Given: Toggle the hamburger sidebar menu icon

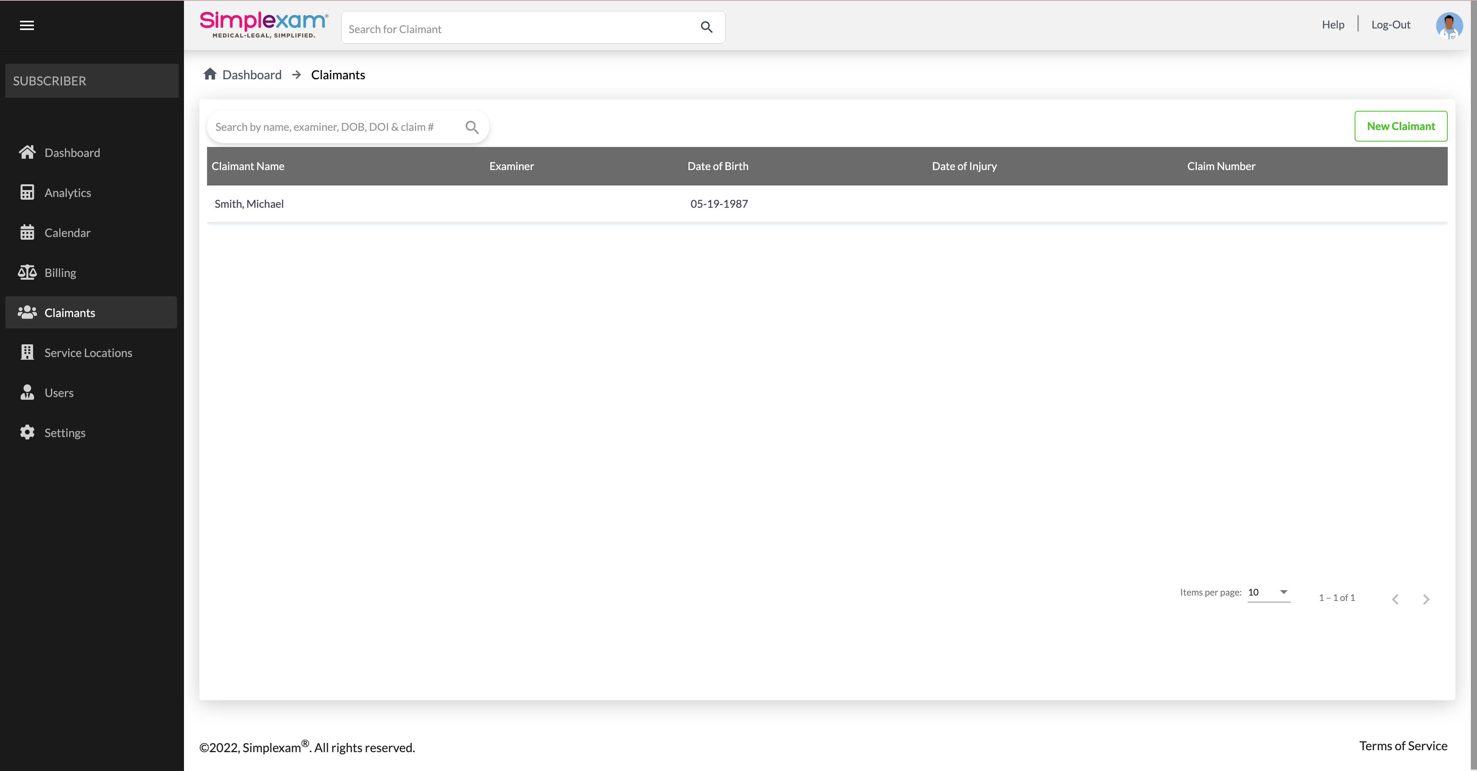Looking at the screenshot, I should (x=27, y=25).
